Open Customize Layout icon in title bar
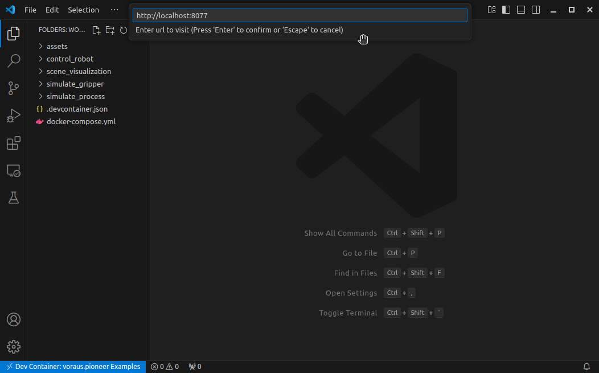The height and width of the screenshot is (373, 599). [491, 10]
